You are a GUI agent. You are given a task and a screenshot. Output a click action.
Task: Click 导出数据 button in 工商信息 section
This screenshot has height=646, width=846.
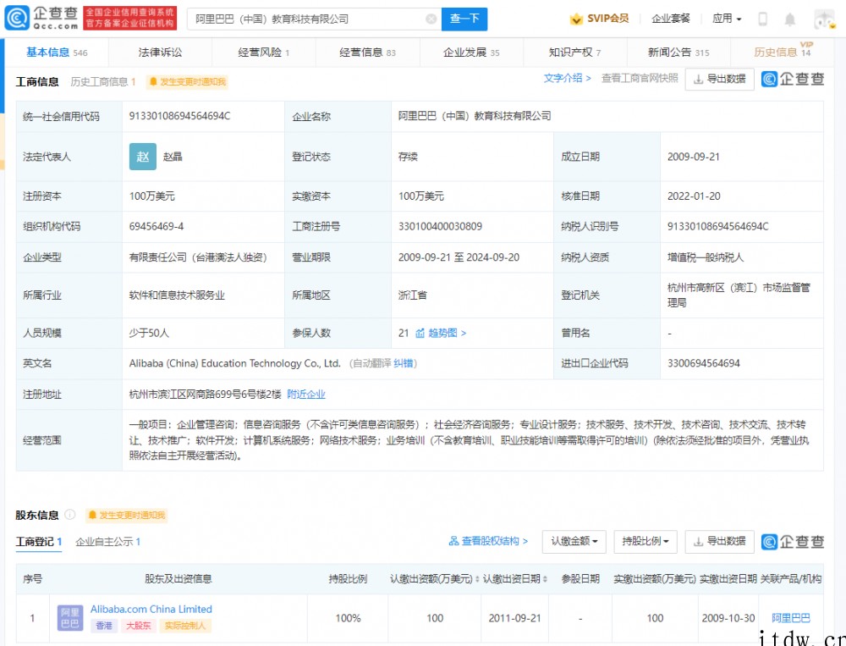click(719, 79)
